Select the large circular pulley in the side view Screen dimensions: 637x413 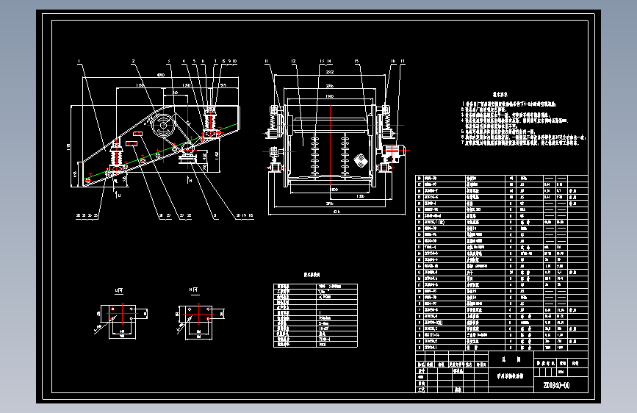[163, 125]
